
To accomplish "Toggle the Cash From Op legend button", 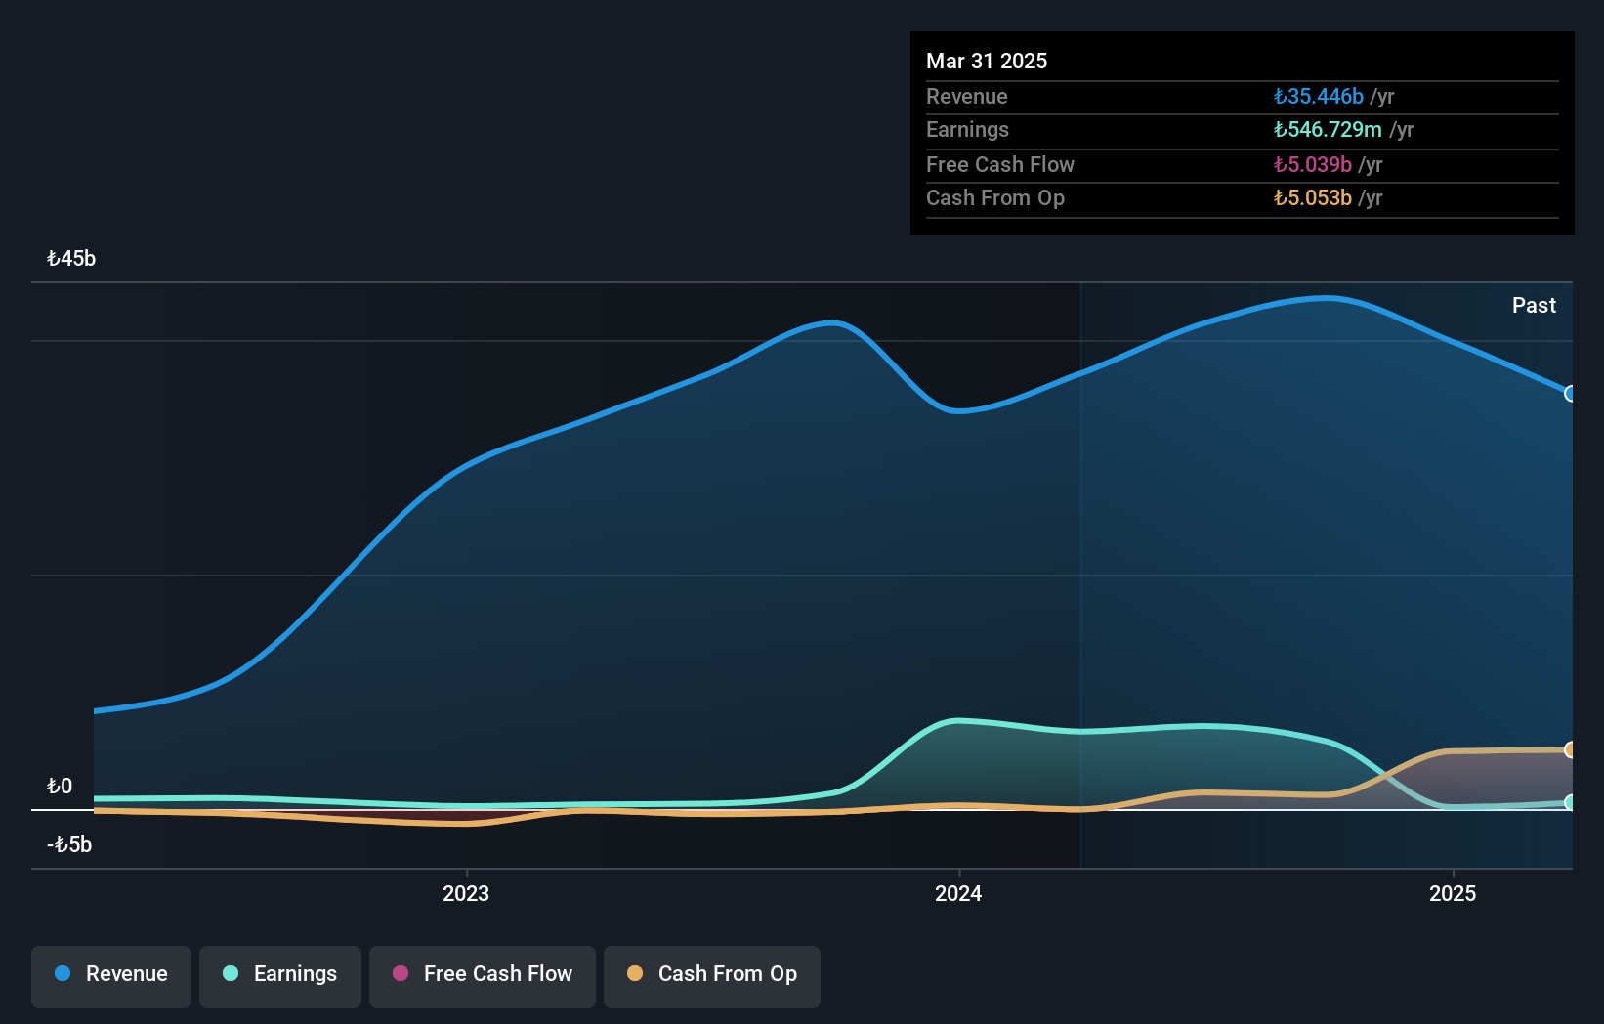I will pyautogui.click(x=712, y=976).
